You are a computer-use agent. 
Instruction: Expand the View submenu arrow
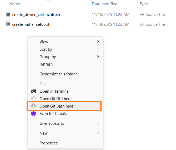[x=98, y=42]
